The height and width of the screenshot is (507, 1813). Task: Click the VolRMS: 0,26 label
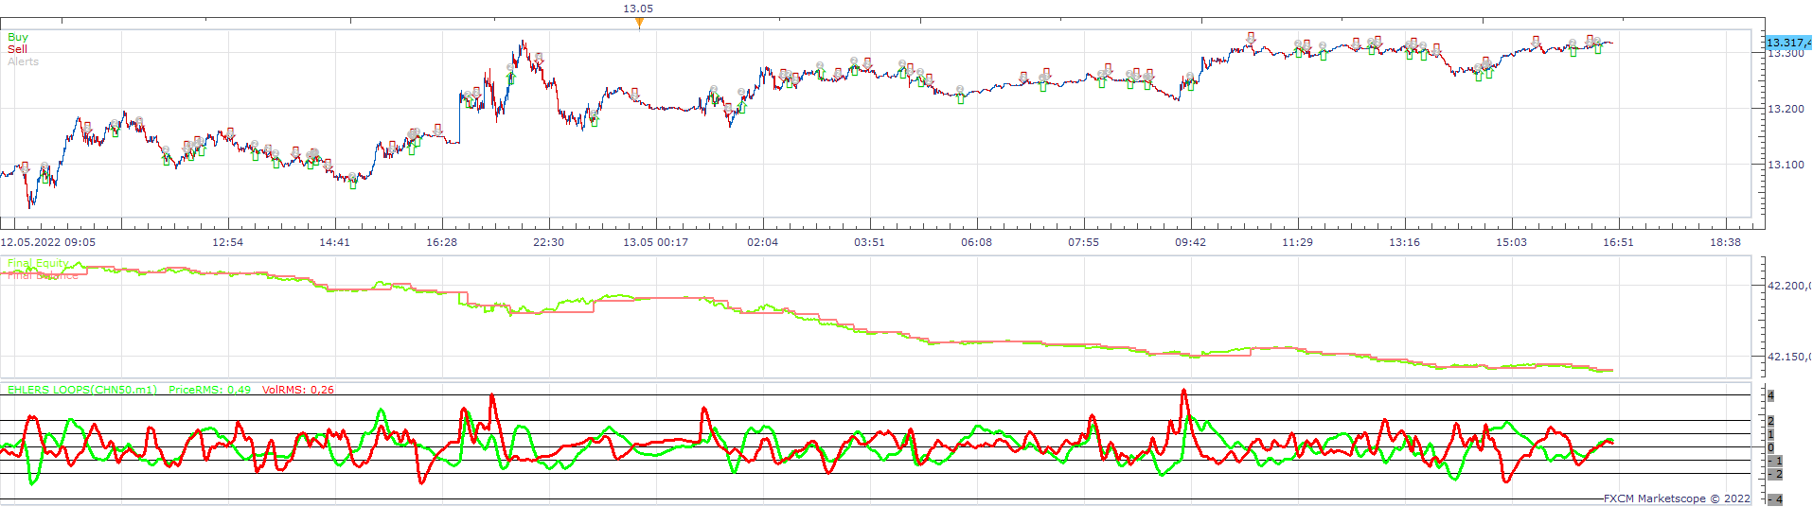(x=298, y=390)
